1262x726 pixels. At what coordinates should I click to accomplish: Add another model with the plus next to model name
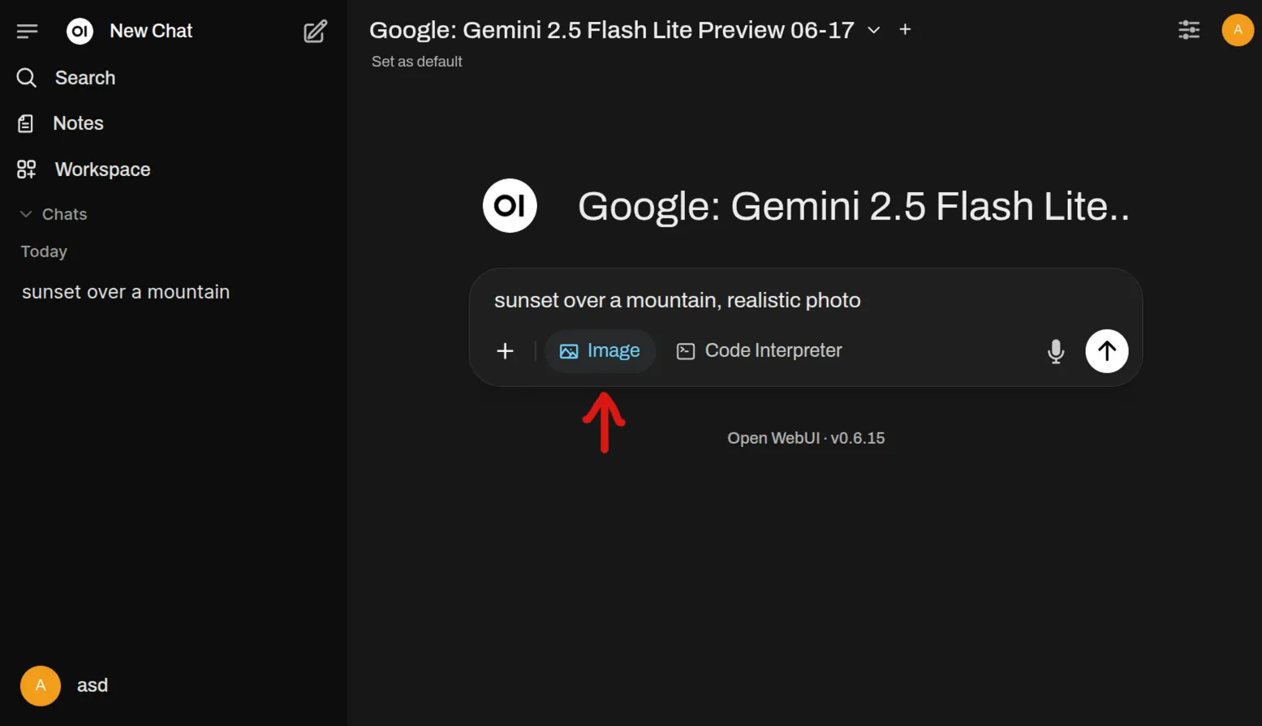click(905, 30)
